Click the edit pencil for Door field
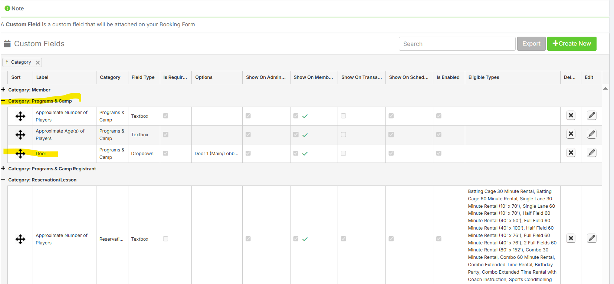 point(591,153)
